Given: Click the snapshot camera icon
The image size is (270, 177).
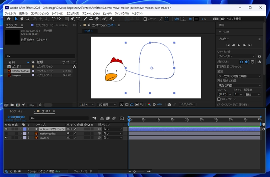Looking at the screenshot, I should 169,104.
